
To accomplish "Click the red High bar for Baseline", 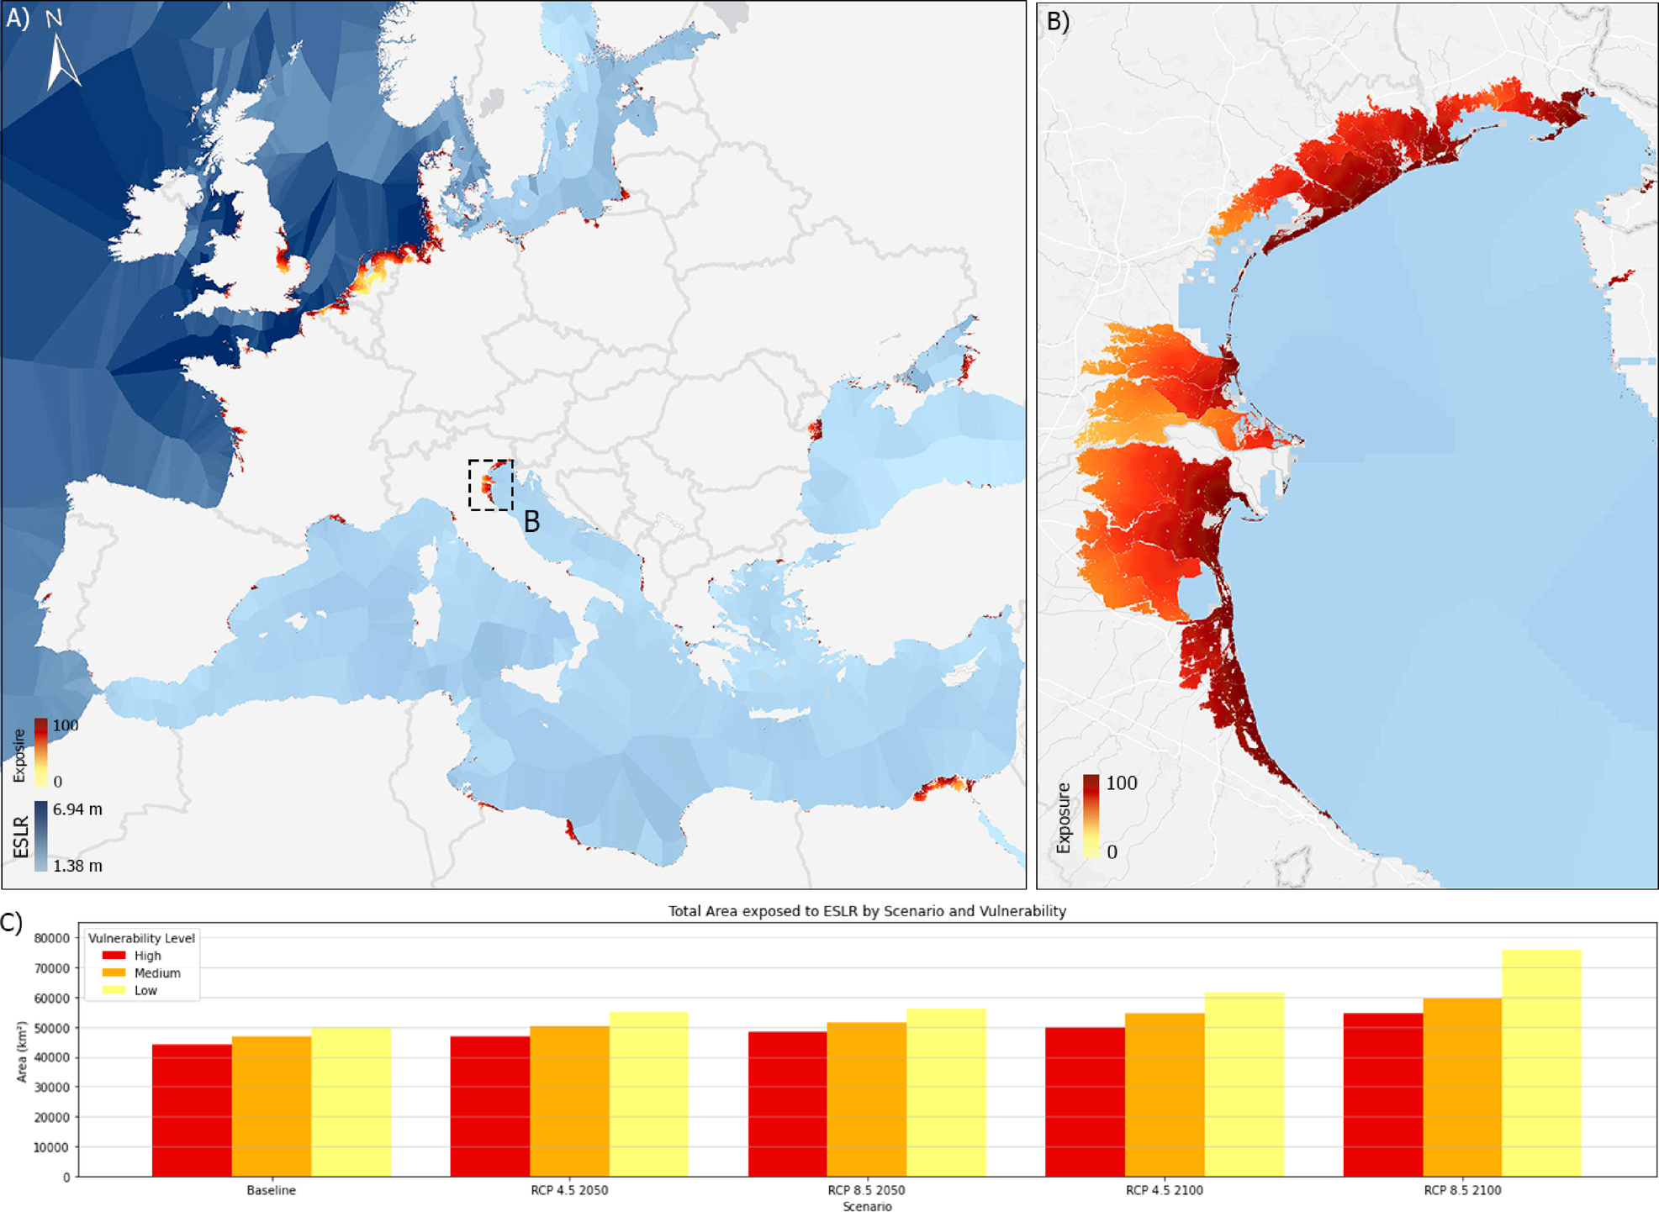I will [x=192, y=1109].
